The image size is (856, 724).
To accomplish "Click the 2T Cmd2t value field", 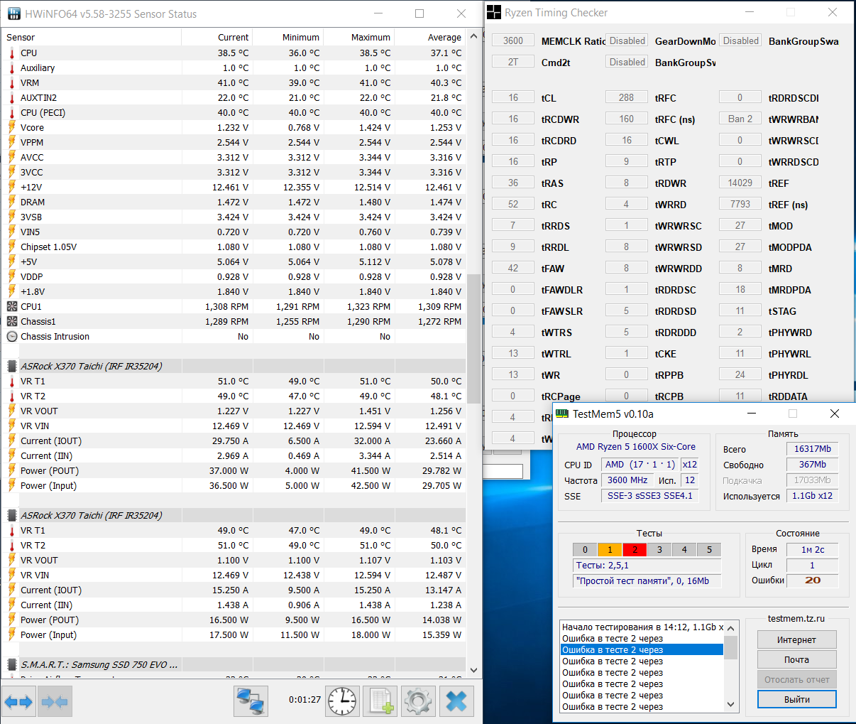I will (513, 62).
